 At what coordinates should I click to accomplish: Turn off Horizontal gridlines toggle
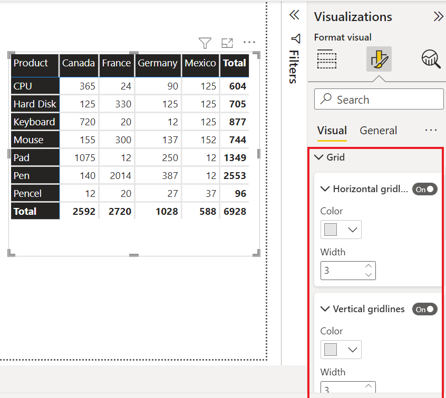(425, 189)
